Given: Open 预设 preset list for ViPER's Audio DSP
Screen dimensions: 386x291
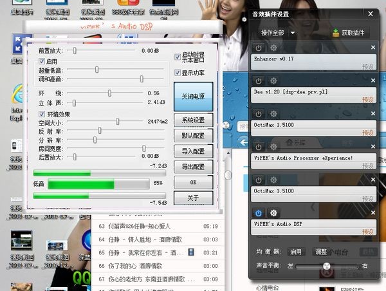Looking at the screenshot, I should click(x=367, y=232).
